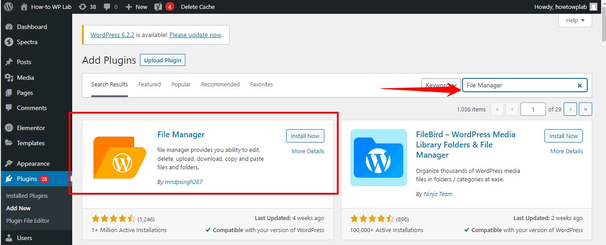Open Elementor from the sidebar
Viewport: 606px width, 245px height.
(x=31, y=128)
